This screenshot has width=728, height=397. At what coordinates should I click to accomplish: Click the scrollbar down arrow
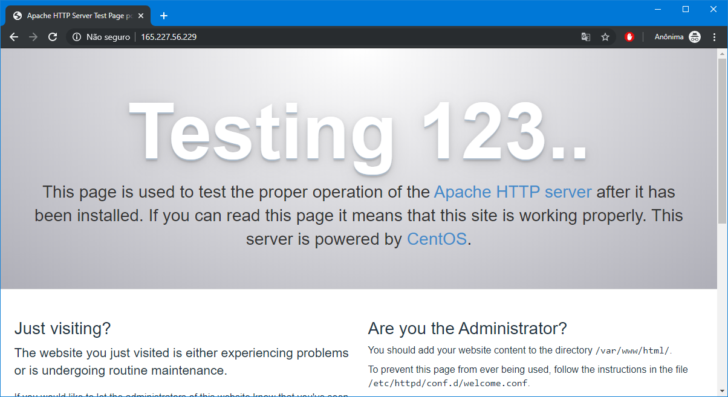[x=722, y=391]
